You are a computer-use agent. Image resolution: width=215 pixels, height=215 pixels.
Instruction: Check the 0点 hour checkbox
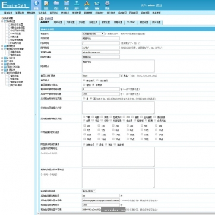coord(84,125)
